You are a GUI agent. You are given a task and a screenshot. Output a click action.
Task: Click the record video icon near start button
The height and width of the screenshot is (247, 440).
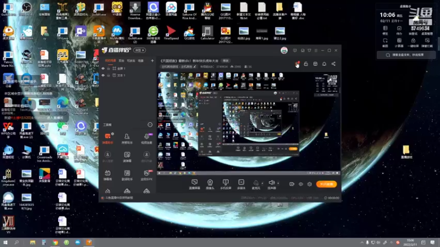[x=291, y=184]
